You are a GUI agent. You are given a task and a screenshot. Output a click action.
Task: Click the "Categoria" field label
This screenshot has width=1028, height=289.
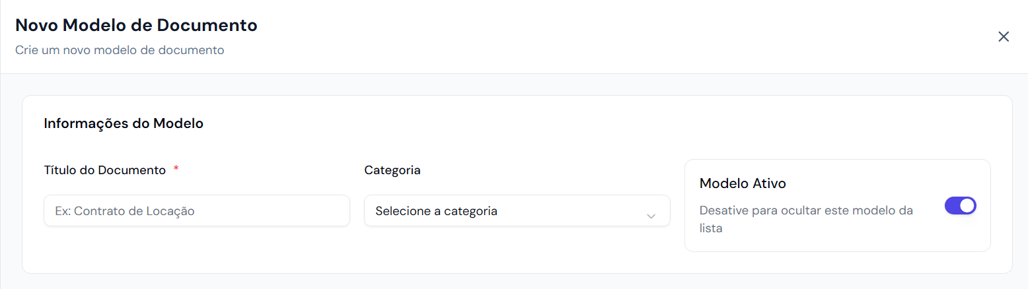[392, 170]
